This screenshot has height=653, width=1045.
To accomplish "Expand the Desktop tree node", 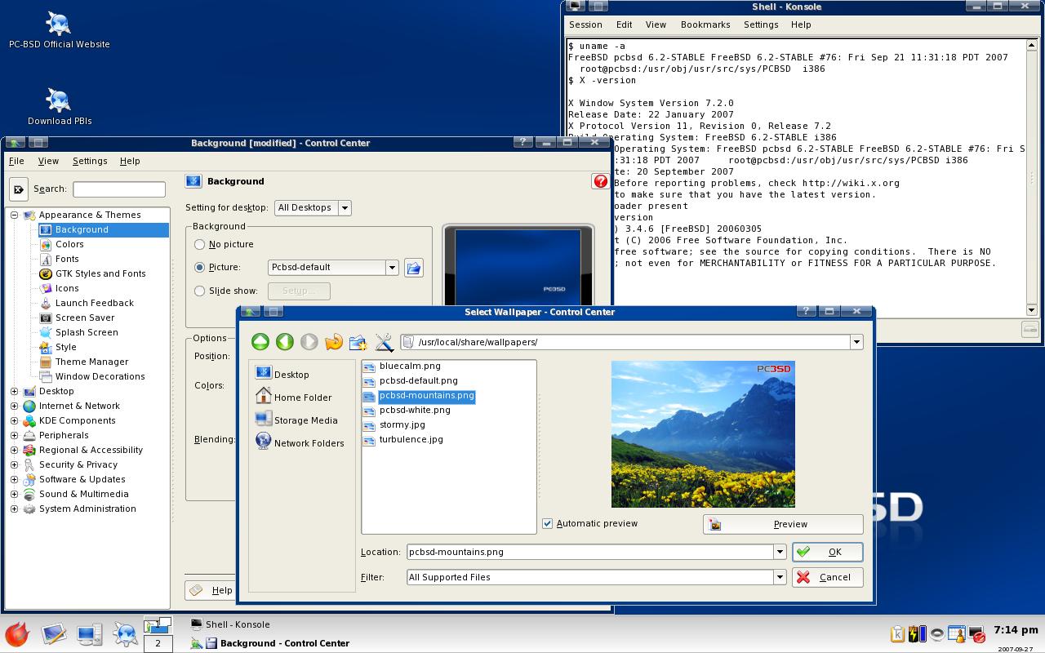I will point(15,392).
